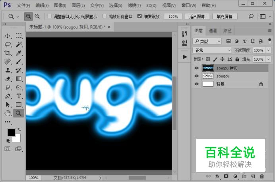Open the layer filter type dropdown
Screen dimensions: 275x182
207,41
